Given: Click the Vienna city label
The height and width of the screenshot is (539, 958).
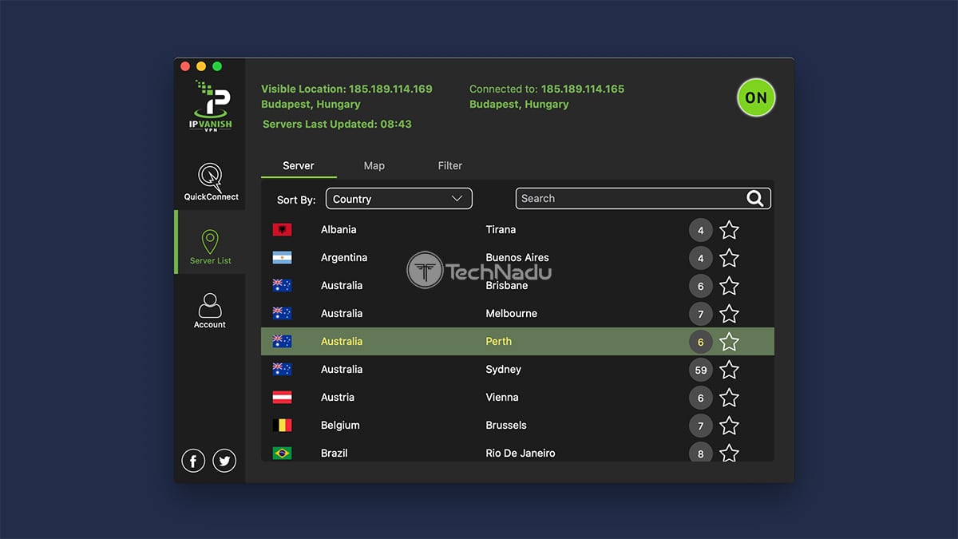Looking at the screenshot, I should (502, 398).
